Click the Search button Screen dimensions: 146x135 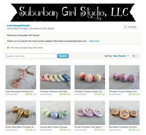[x=63, y=56]
